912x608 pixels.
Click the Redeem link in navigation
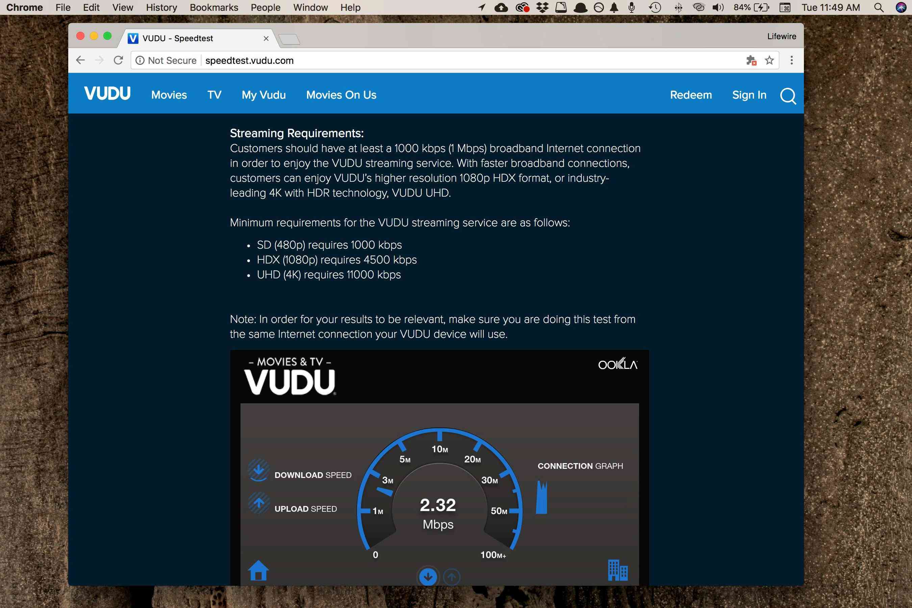691,94
